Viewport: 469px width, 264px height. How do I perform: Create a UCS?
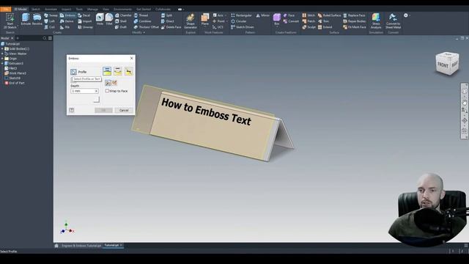[x=218, y=27]
